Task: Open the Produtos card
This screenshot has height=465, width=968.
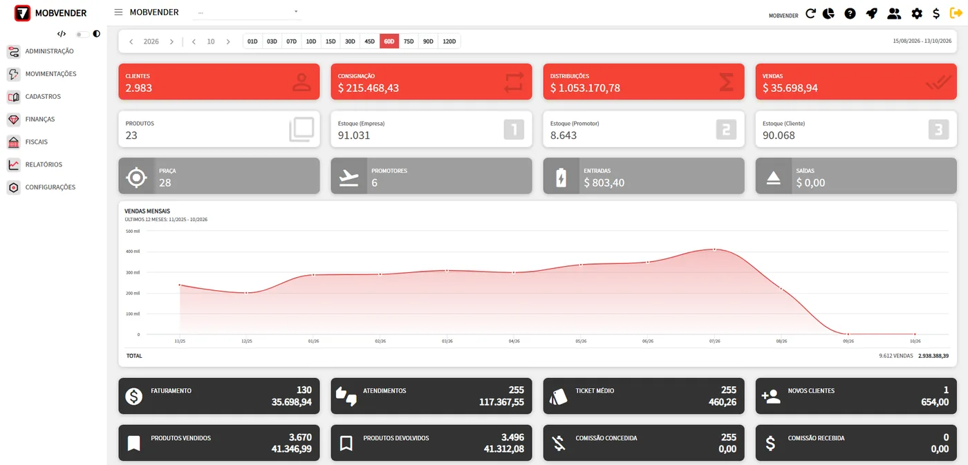Action: [x=219, y=129]
